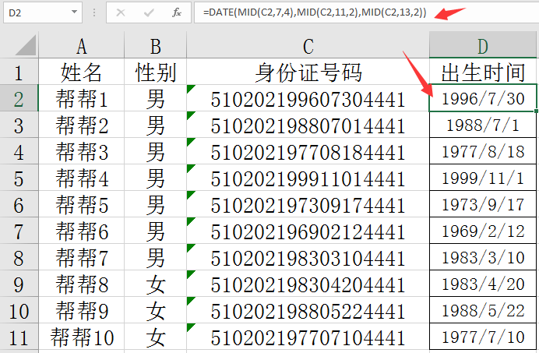Viewport: 539px width, 353px height.
Task: Click the date cell 1973/9/17
Action: pyautogui.click(x=483, y=204)
